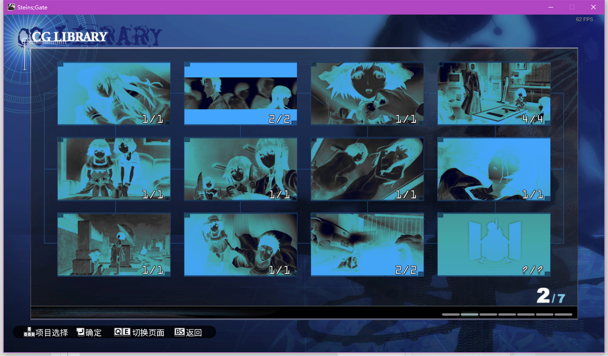Click the 62 FPS counter
The image size is (608, 356).
coord(585,20)
